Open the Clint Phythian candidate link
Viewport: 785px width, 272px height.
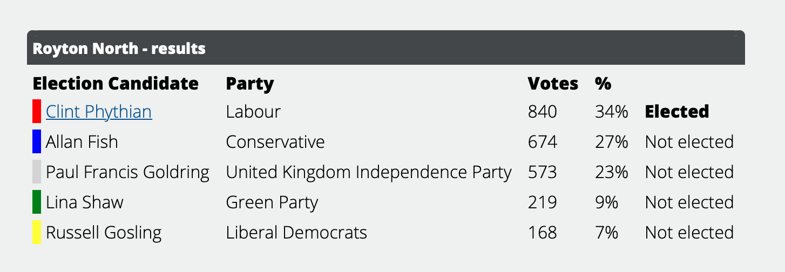tap(99, 112)
